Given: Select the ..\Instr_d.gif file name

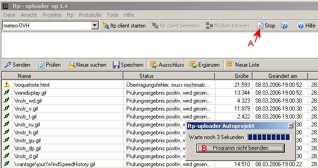Looking at the screenshot, I should coord(25,156).
